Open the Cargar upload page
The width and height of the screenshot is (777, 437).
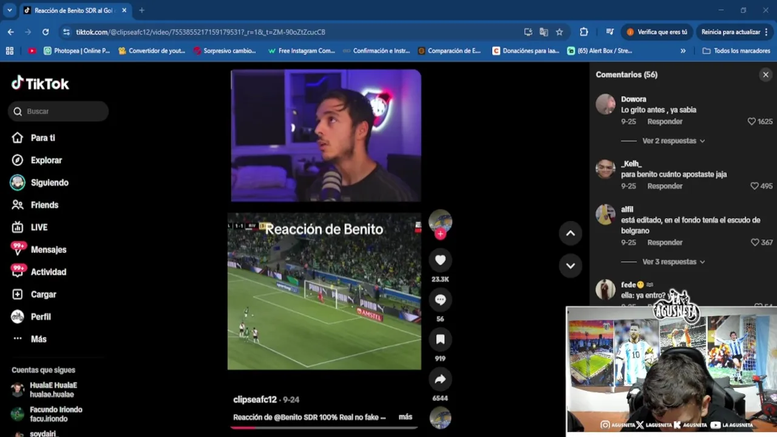click(x=35, y=294)
